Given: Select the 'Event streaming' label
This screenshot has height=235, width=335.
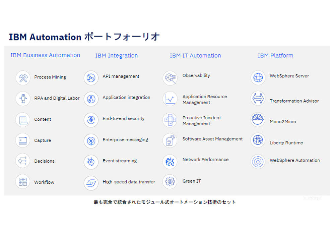Looking at the screenshot, I should 120,161.
